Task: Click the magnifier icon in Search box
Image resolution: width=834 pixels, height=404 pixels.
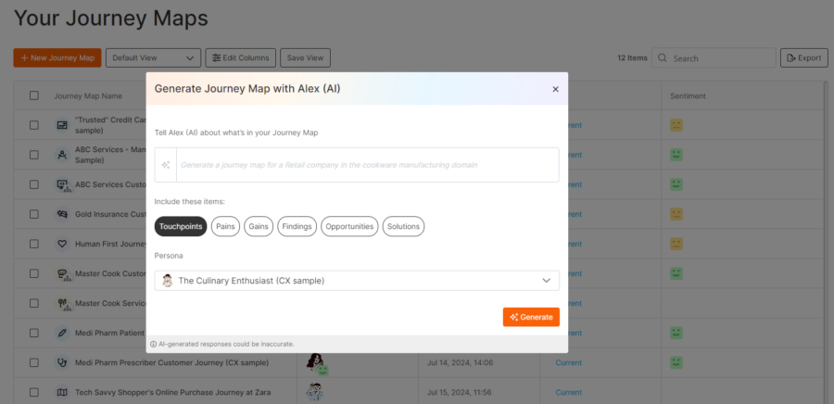Action: (663, 58)
